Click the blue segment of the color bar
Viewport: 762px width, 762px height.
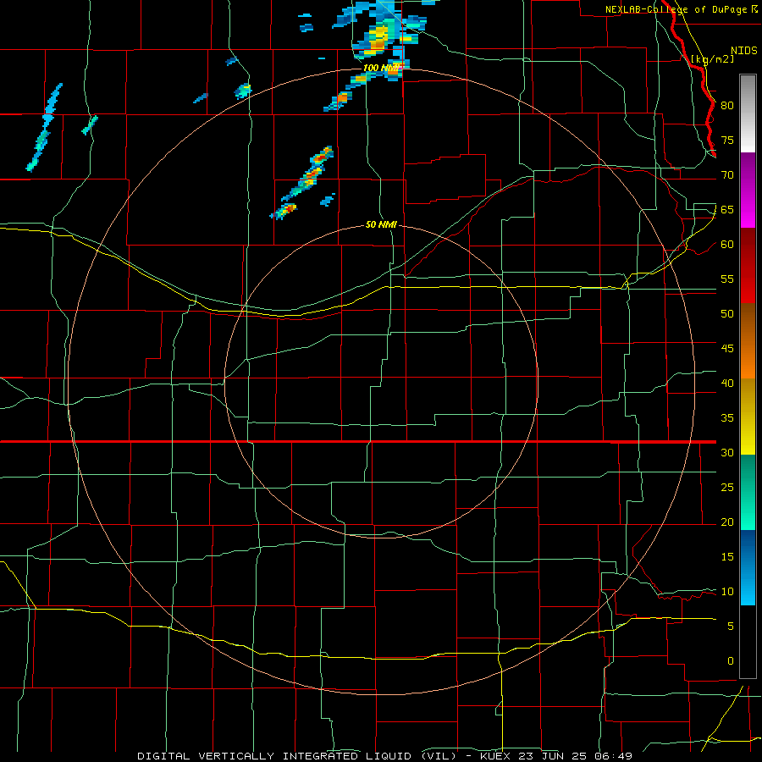point(748,567)
